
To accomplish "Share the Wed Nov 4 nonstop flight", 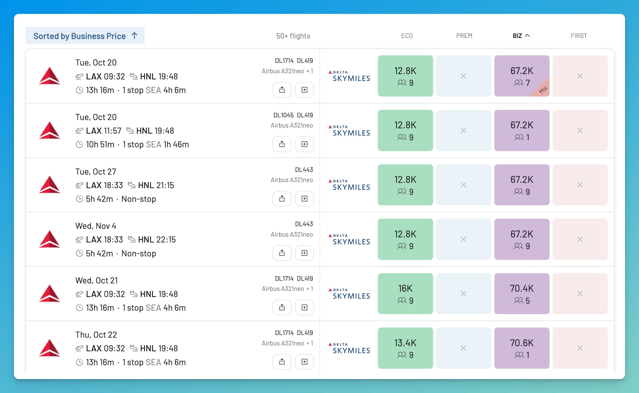I will point(282,253).
